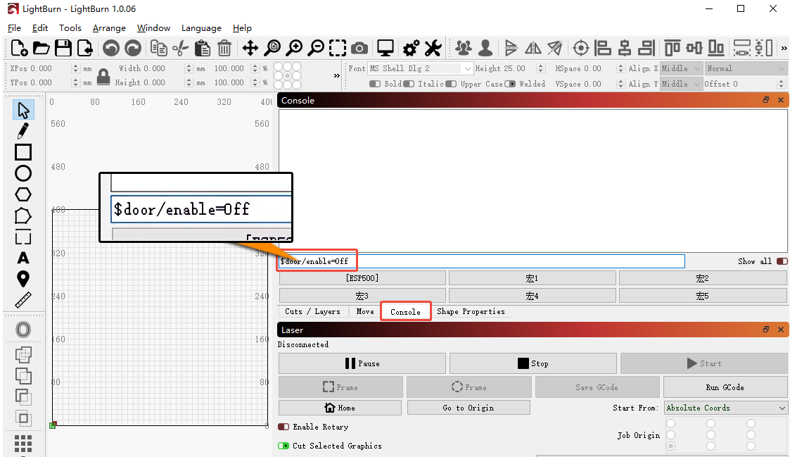Delete selection with trash can icon

click(224, 48)
